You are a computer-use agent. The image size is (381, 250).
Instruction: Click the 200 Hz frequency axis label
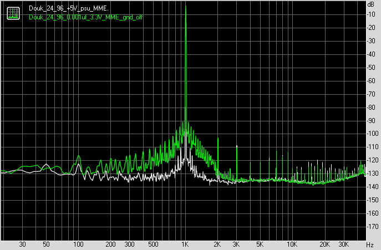pos(110,244)
